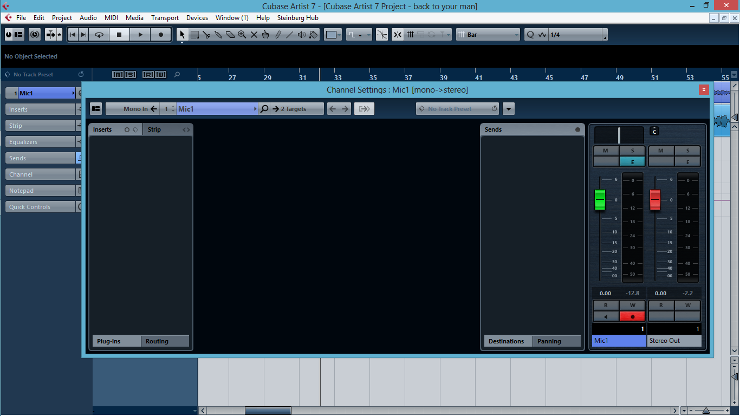Select the Play speaker tool
The height and width of the screenshot is (416, 740).
pos(301,35)
